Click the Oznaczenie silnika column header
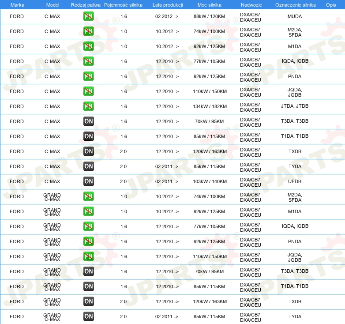The height and width of the screenshot is (324, 345). click(294, 4)
